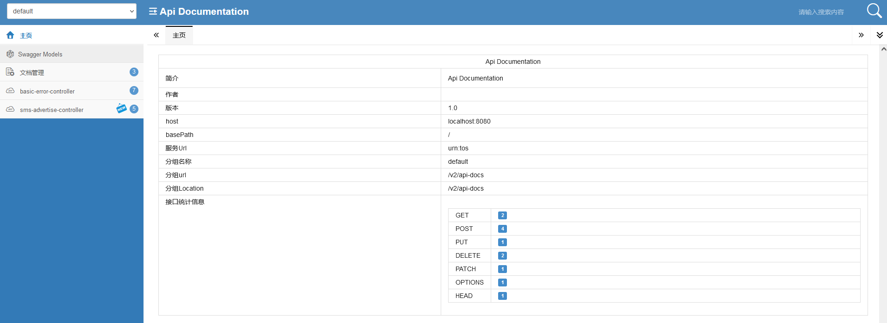Open the default group dropdown
The width and height of the screenshot is (887, 323).
pyautogui.click(x=72, y=11)
